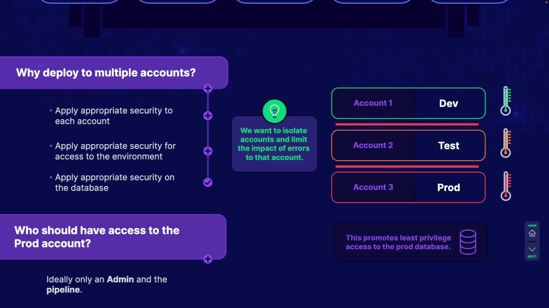
Task: Click 'Why deploy to multiple accounts?' header
Action: (106, 73)
